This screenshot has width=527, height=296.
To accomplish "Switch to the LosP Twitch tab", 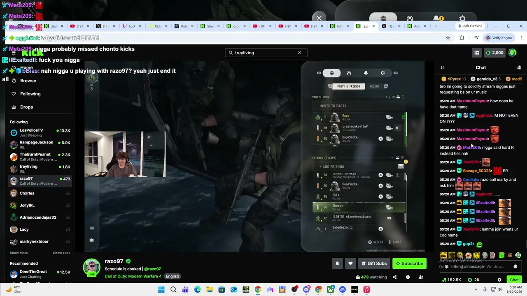I will (x=132, y=26).
